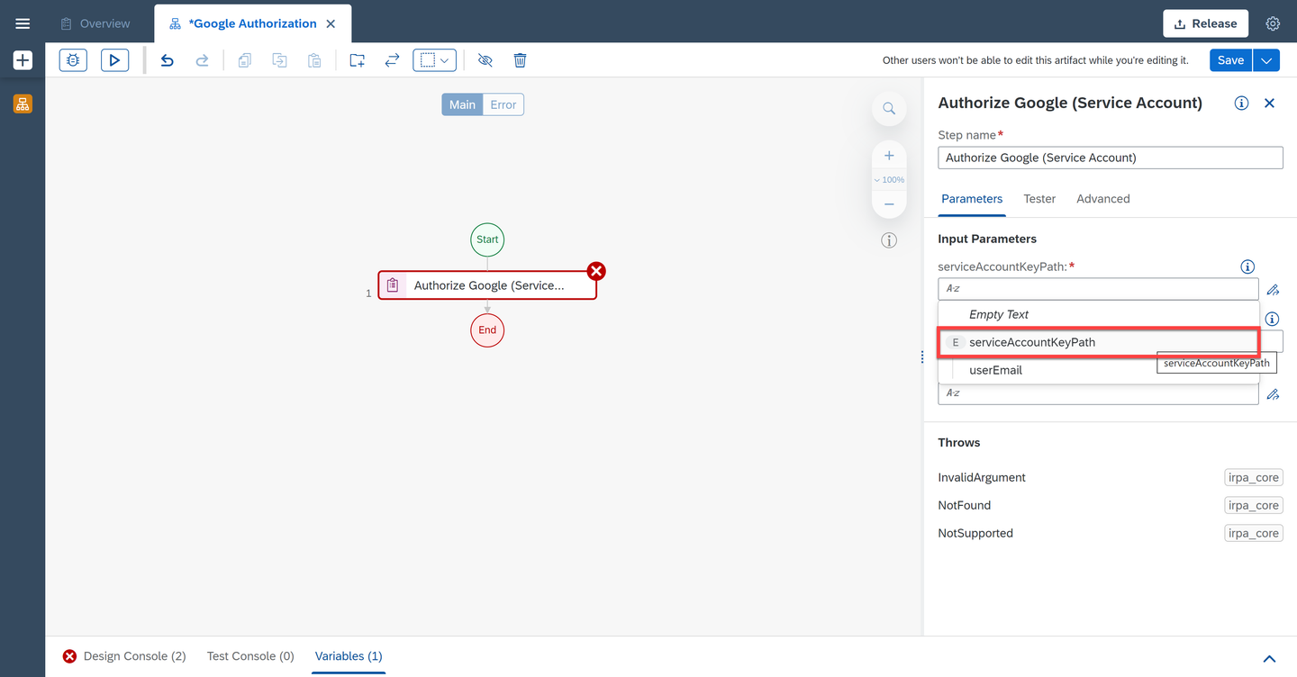
Task: Click the Release button
Action: [1205, 23]
